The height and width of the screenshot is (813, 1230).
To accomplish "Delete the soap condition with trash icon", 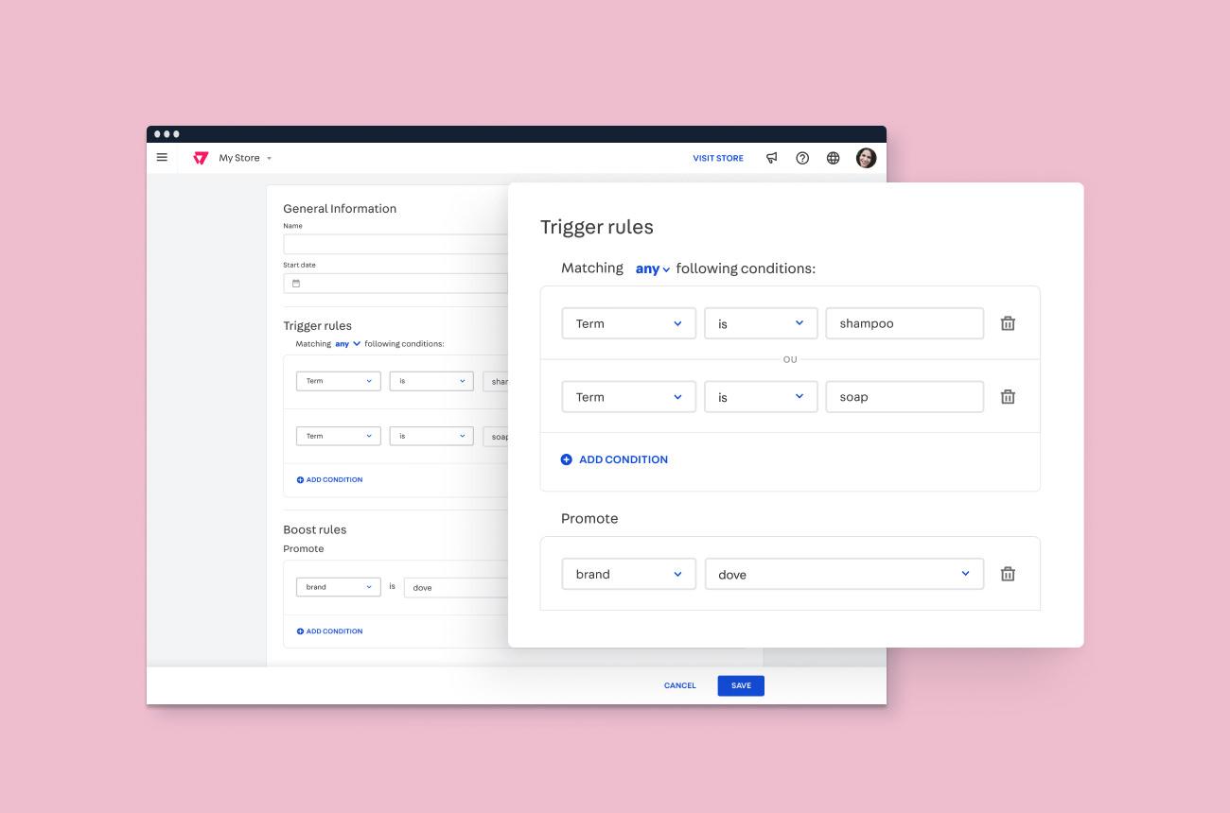I will click(x=1008, y=397).
